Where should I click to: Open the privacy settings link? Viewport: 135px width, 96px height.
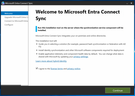pyautogui.click(x=81, y=57)
